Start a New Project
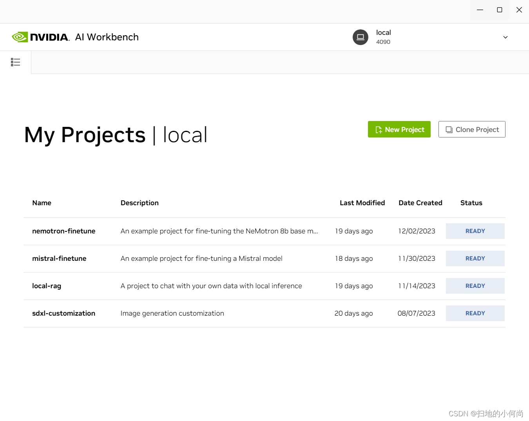This screenshot has width=529, height=421. [399, 129]
